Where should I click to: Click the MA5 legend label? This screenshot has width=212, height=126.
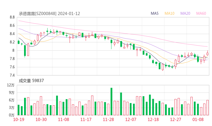(154, 13)
